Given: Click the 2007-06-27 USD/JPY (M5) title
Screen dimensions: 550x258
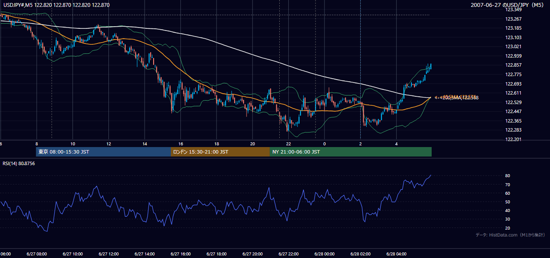Looking at the screenshot, I should (x=508, y=5).
